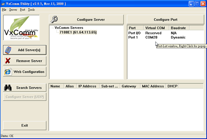This screenshot has width=207, height=139.
Task: Click the title bar application icon
Action: coord(4,4)
